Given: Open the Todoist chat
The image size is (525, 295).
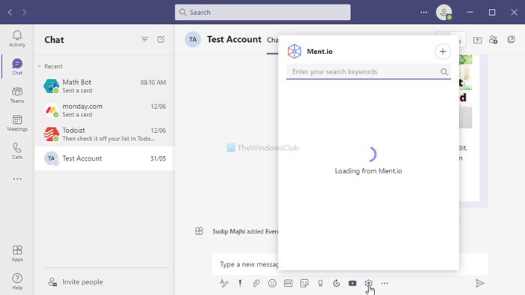Looking at the screenshot, I should [x=104, y=134].
